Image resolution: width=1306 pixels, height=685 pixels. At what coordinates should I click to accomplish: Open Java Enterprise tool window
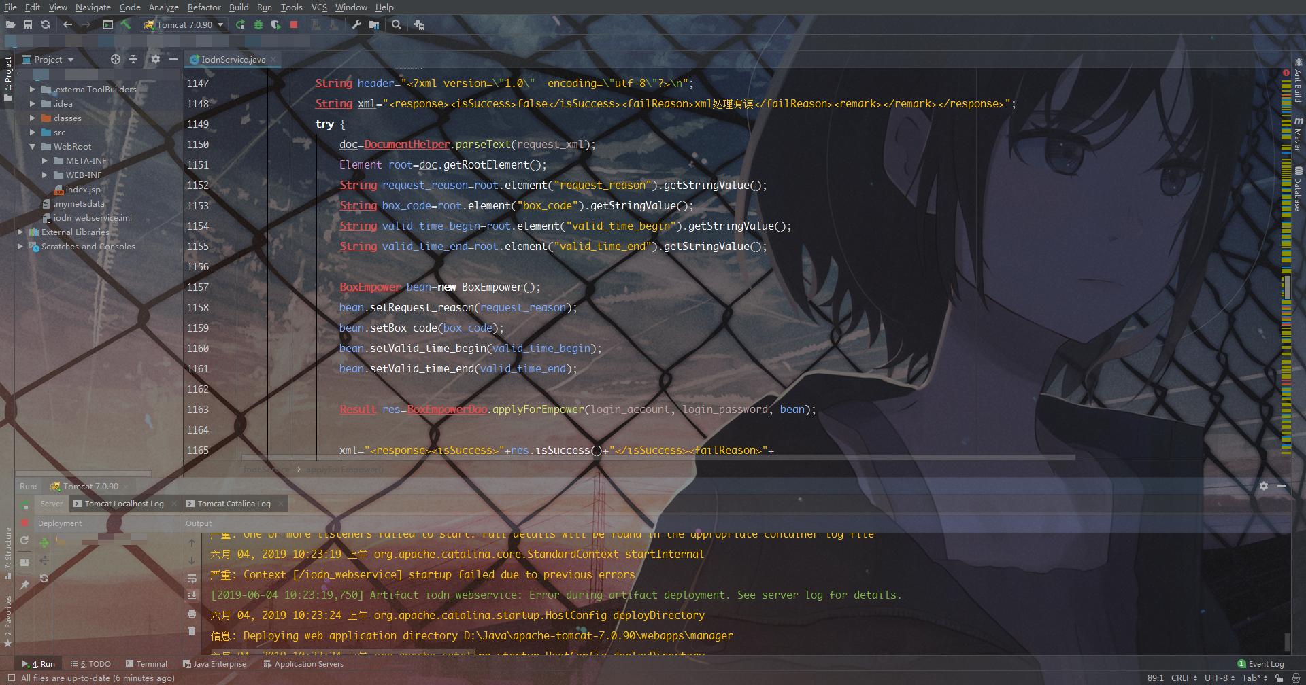point(214,664)
